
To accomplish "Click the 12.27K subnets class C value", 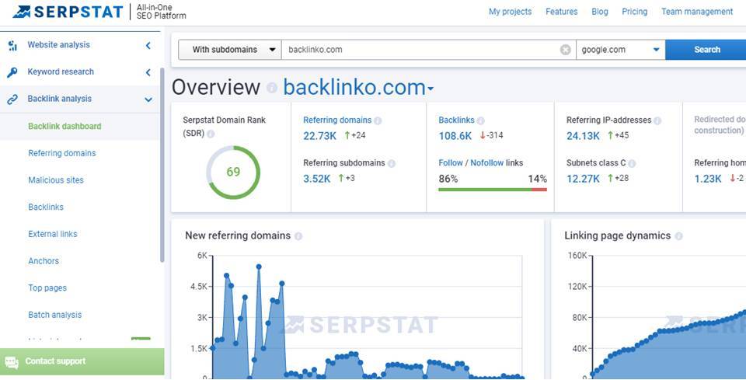I will [x=583, y=180].
